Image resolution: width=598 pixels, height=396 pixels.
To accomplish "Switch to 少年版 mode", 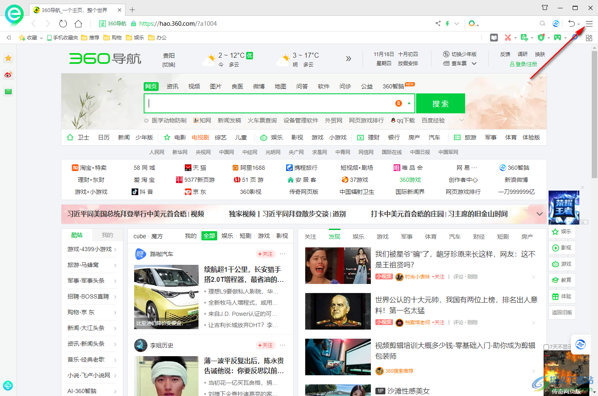I will click(x=460, y=54).
